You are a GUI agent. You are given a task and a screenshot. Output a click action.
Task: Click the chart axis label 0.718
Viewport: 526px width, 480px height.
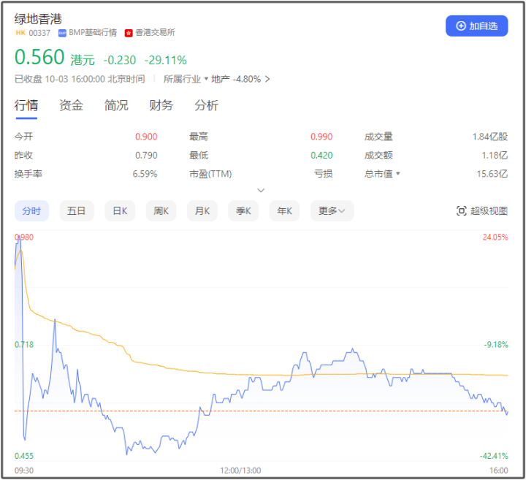24,345
